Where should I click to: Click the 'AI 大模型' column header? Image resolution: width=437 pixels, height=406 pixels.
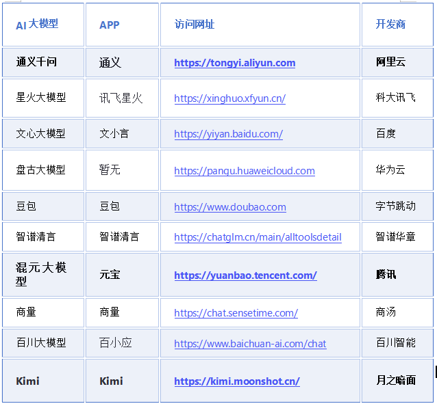pos(37,25)
